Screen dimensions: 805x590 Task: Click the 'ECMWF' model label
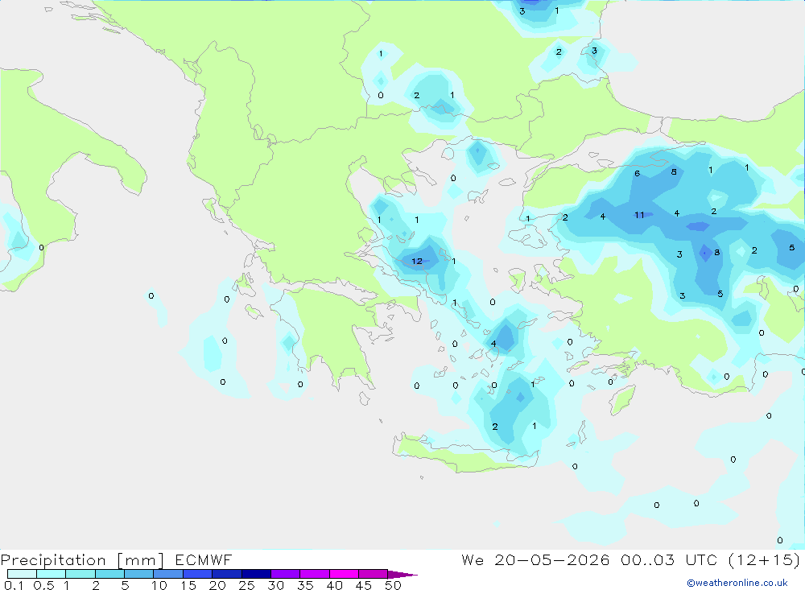point(204,559)
